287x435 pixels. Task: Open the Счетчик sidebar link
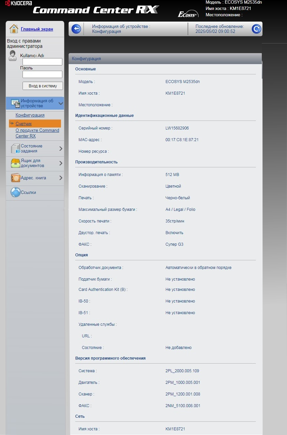coord(24,124)
